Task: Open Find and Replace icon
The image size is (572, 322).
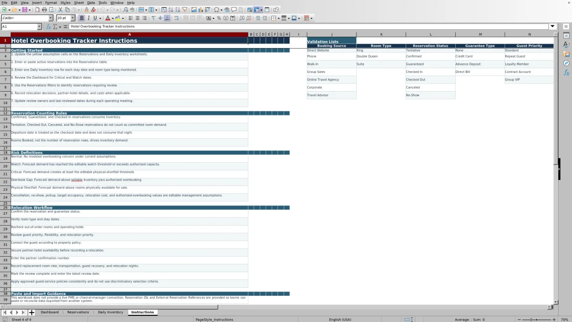Action: click(125, 10)
